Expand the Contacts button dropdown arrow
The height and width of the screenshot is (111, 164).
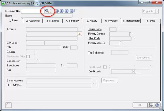pos(157,11)
